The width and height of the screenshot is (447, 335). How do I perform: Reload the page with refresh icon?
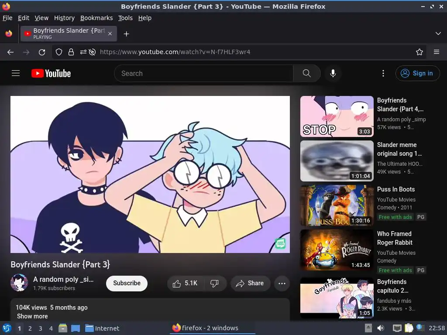pyautogui.click(x=42, y=52)
